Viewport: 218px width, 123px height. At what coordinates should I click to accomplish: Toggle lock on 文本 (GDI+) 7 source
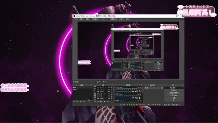[x=112, y=98]
